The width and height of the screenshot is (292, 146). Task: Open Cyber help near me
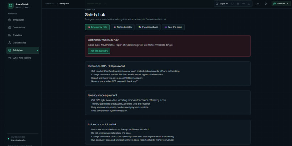tap(23, 58)
